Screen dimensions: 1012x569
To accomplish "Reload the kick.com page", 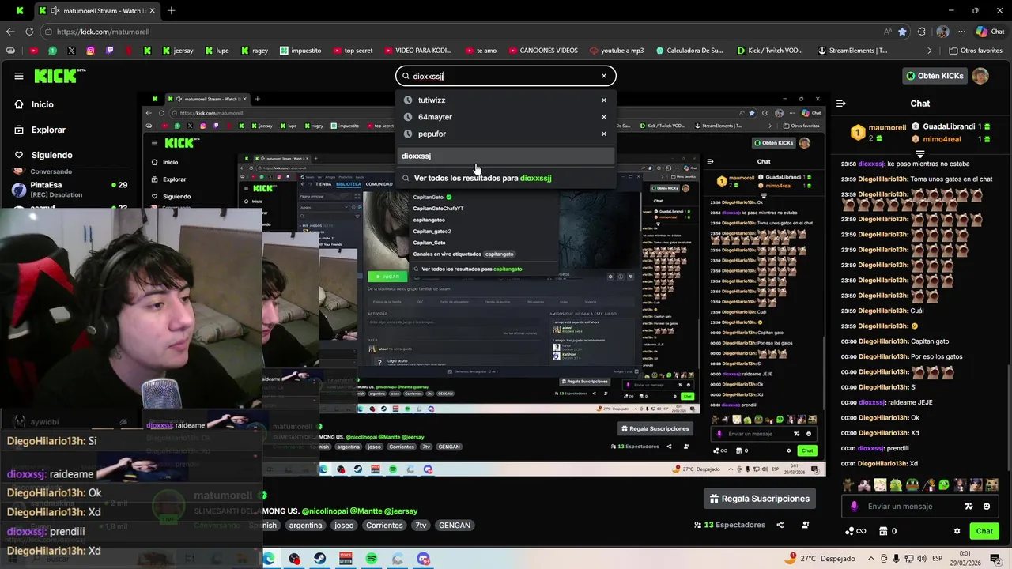I will pyautogui.click(x=29, y=32).
